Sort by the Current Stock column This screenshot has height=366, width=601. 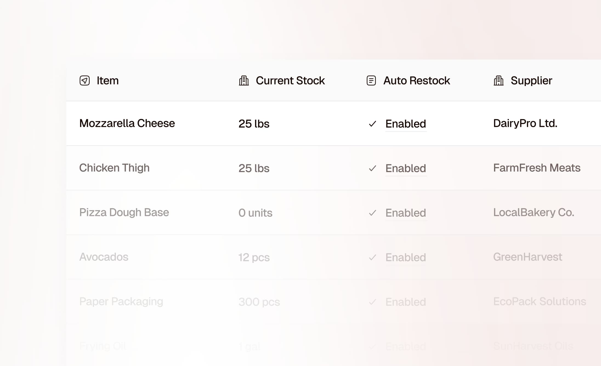point(290,81)
